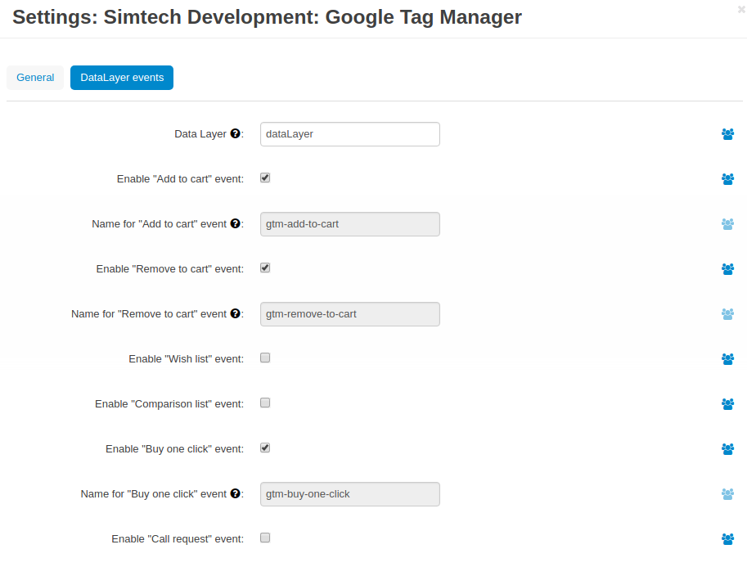Click group icon beside Name for "Buy one click" event
Viewport: 747px width, 585px height.
pos(727,494)
